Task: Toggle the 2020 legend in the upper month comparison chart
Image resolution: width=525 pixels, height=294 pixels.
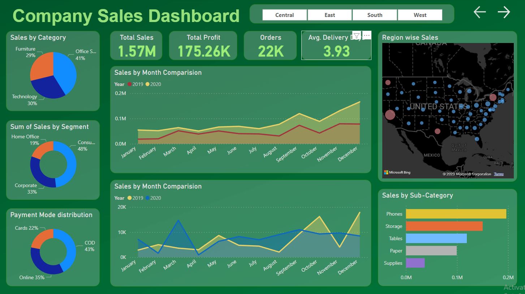Action: 153,84
